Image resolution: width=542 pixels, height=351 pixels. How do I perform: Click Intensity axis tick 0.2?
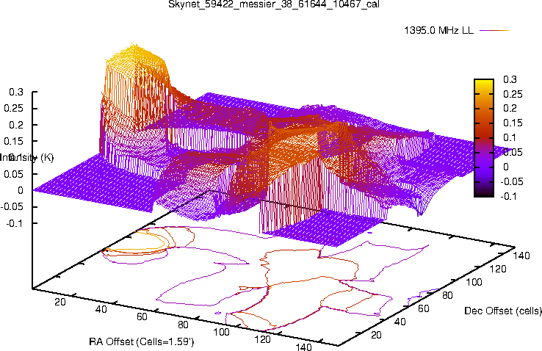(16, 125)
